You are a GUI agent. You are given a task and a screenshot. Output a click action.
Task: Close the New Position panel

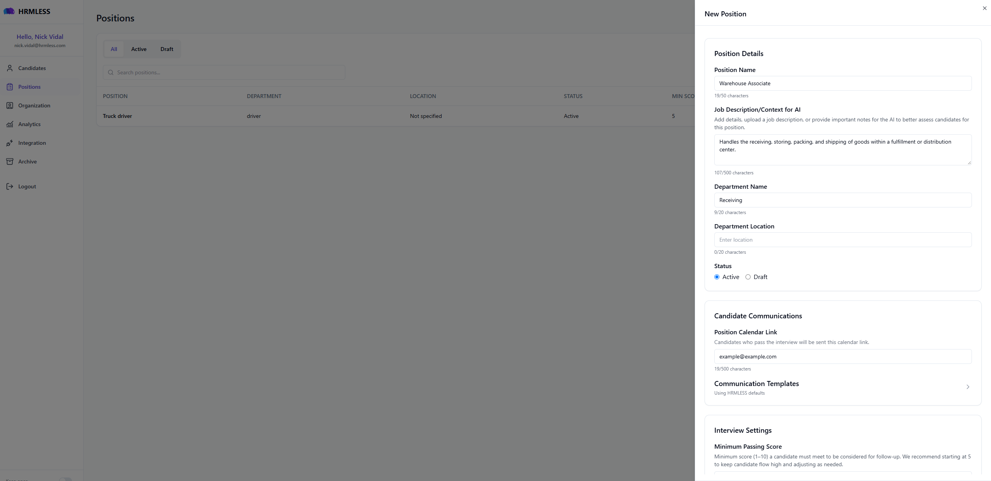[x=985, y=8]
